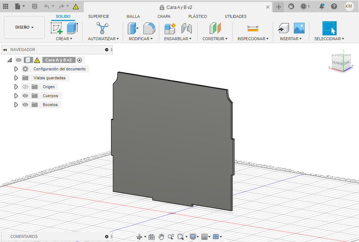359x242 pixels.
Task: Select the Press Pull tool in MODIFICAR
Action: tap(133, 28)
